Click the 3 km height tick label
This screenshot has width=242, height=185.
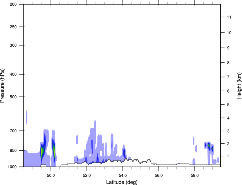click(228, 131)
